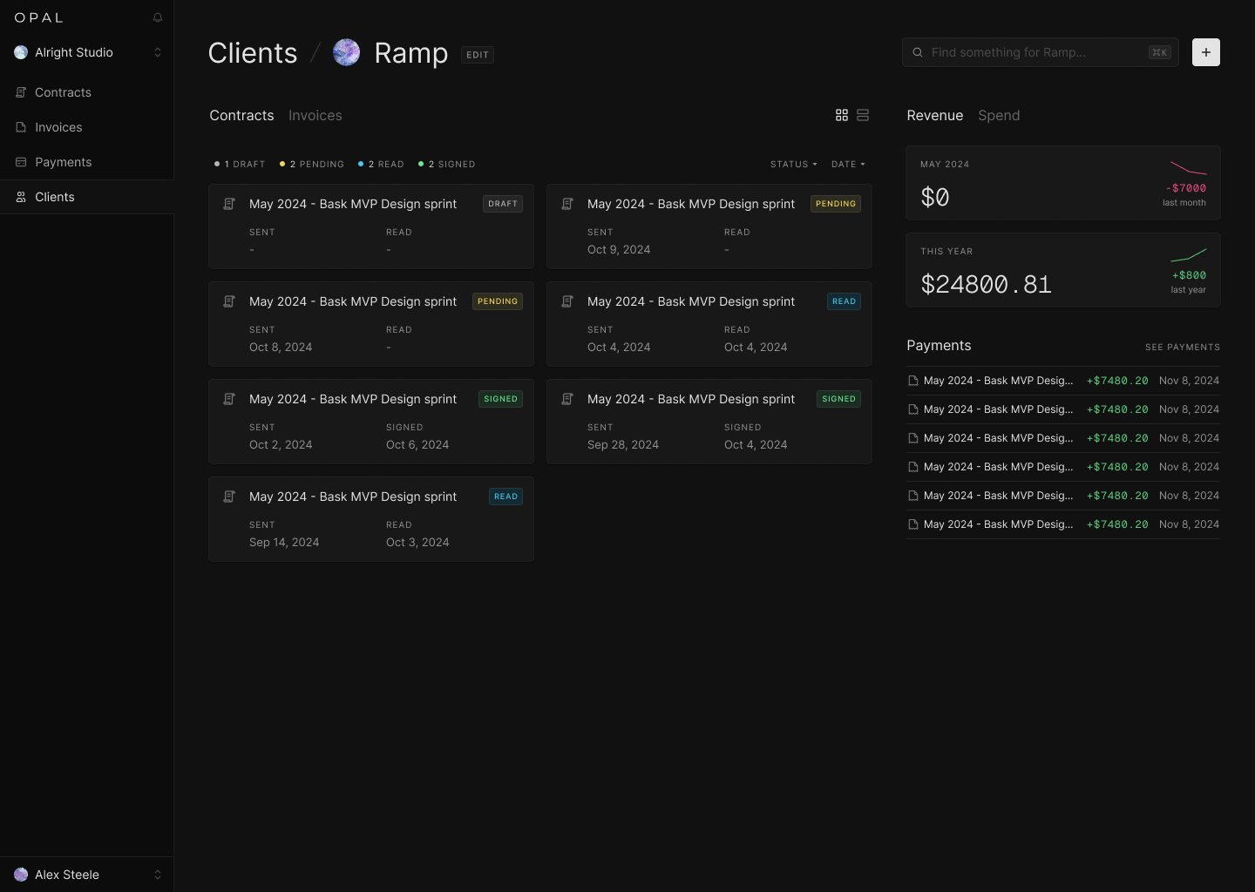Switch to grid view layout

click(842, 115)
